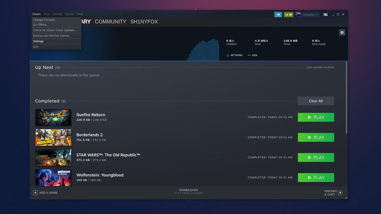
Task: Click the Completed (8) heading
Action: (51, 101)
